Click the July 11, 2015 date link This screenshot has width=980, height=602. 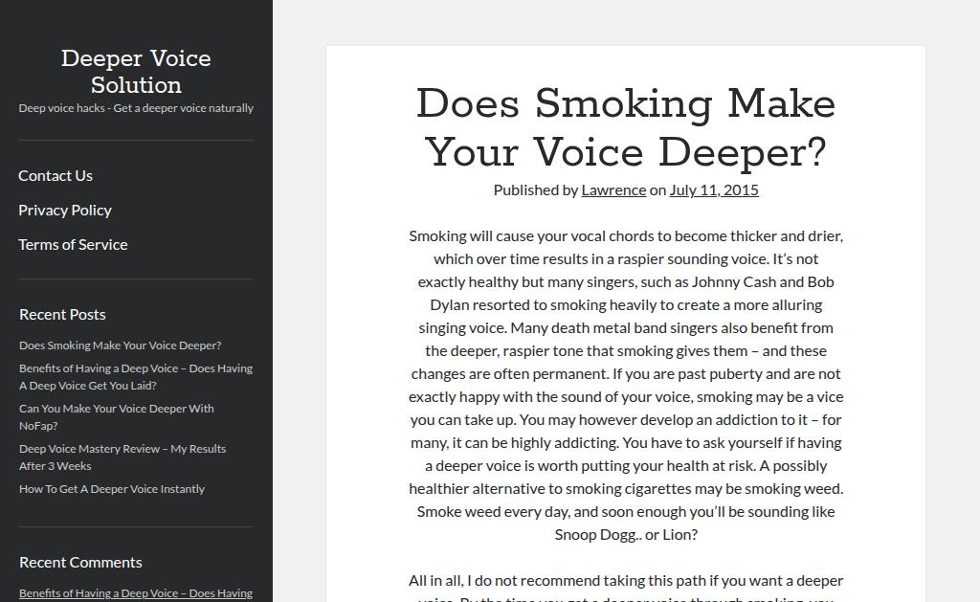coord(714,190)
